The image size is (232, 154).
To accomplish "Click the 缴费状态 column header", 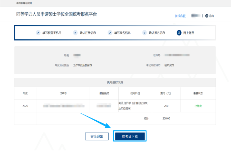I will point(198,93).
